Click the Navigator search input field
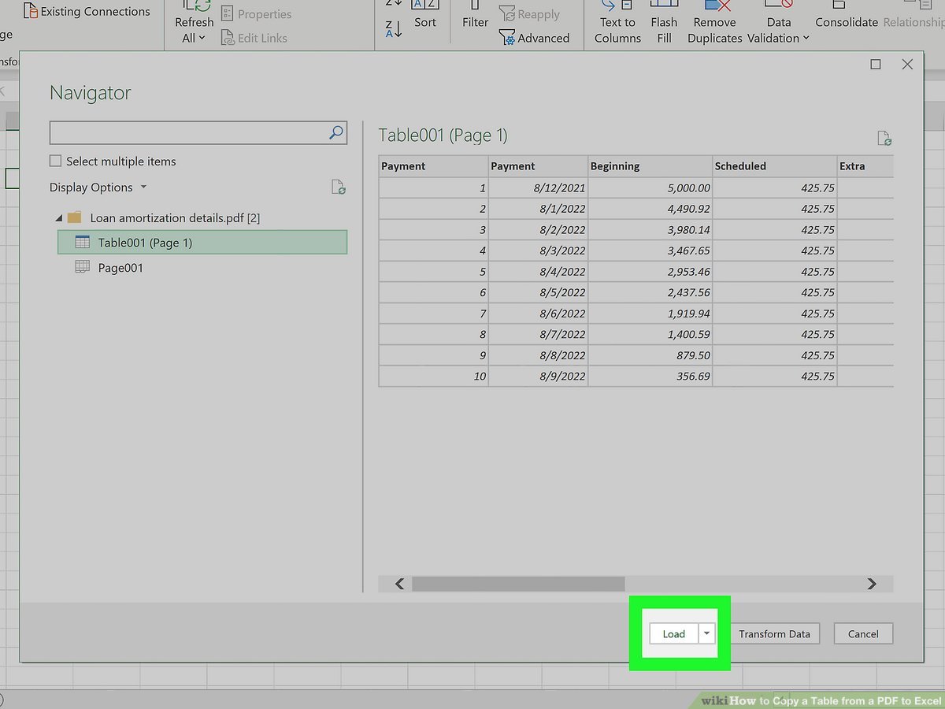The width and height of the screenshot is (945, 709). click(187, 132)
